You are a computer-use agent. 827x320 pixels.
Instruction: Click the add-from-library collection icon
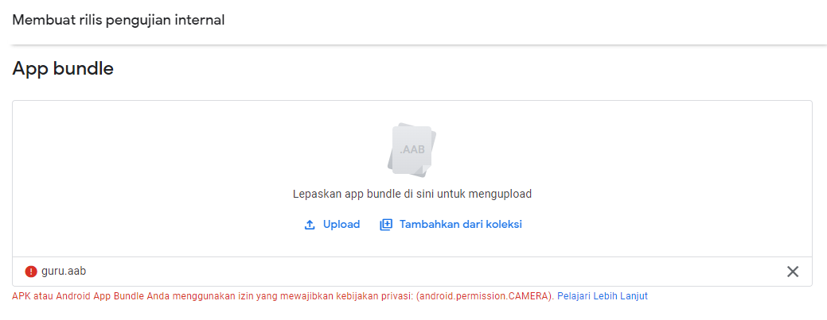386,225
